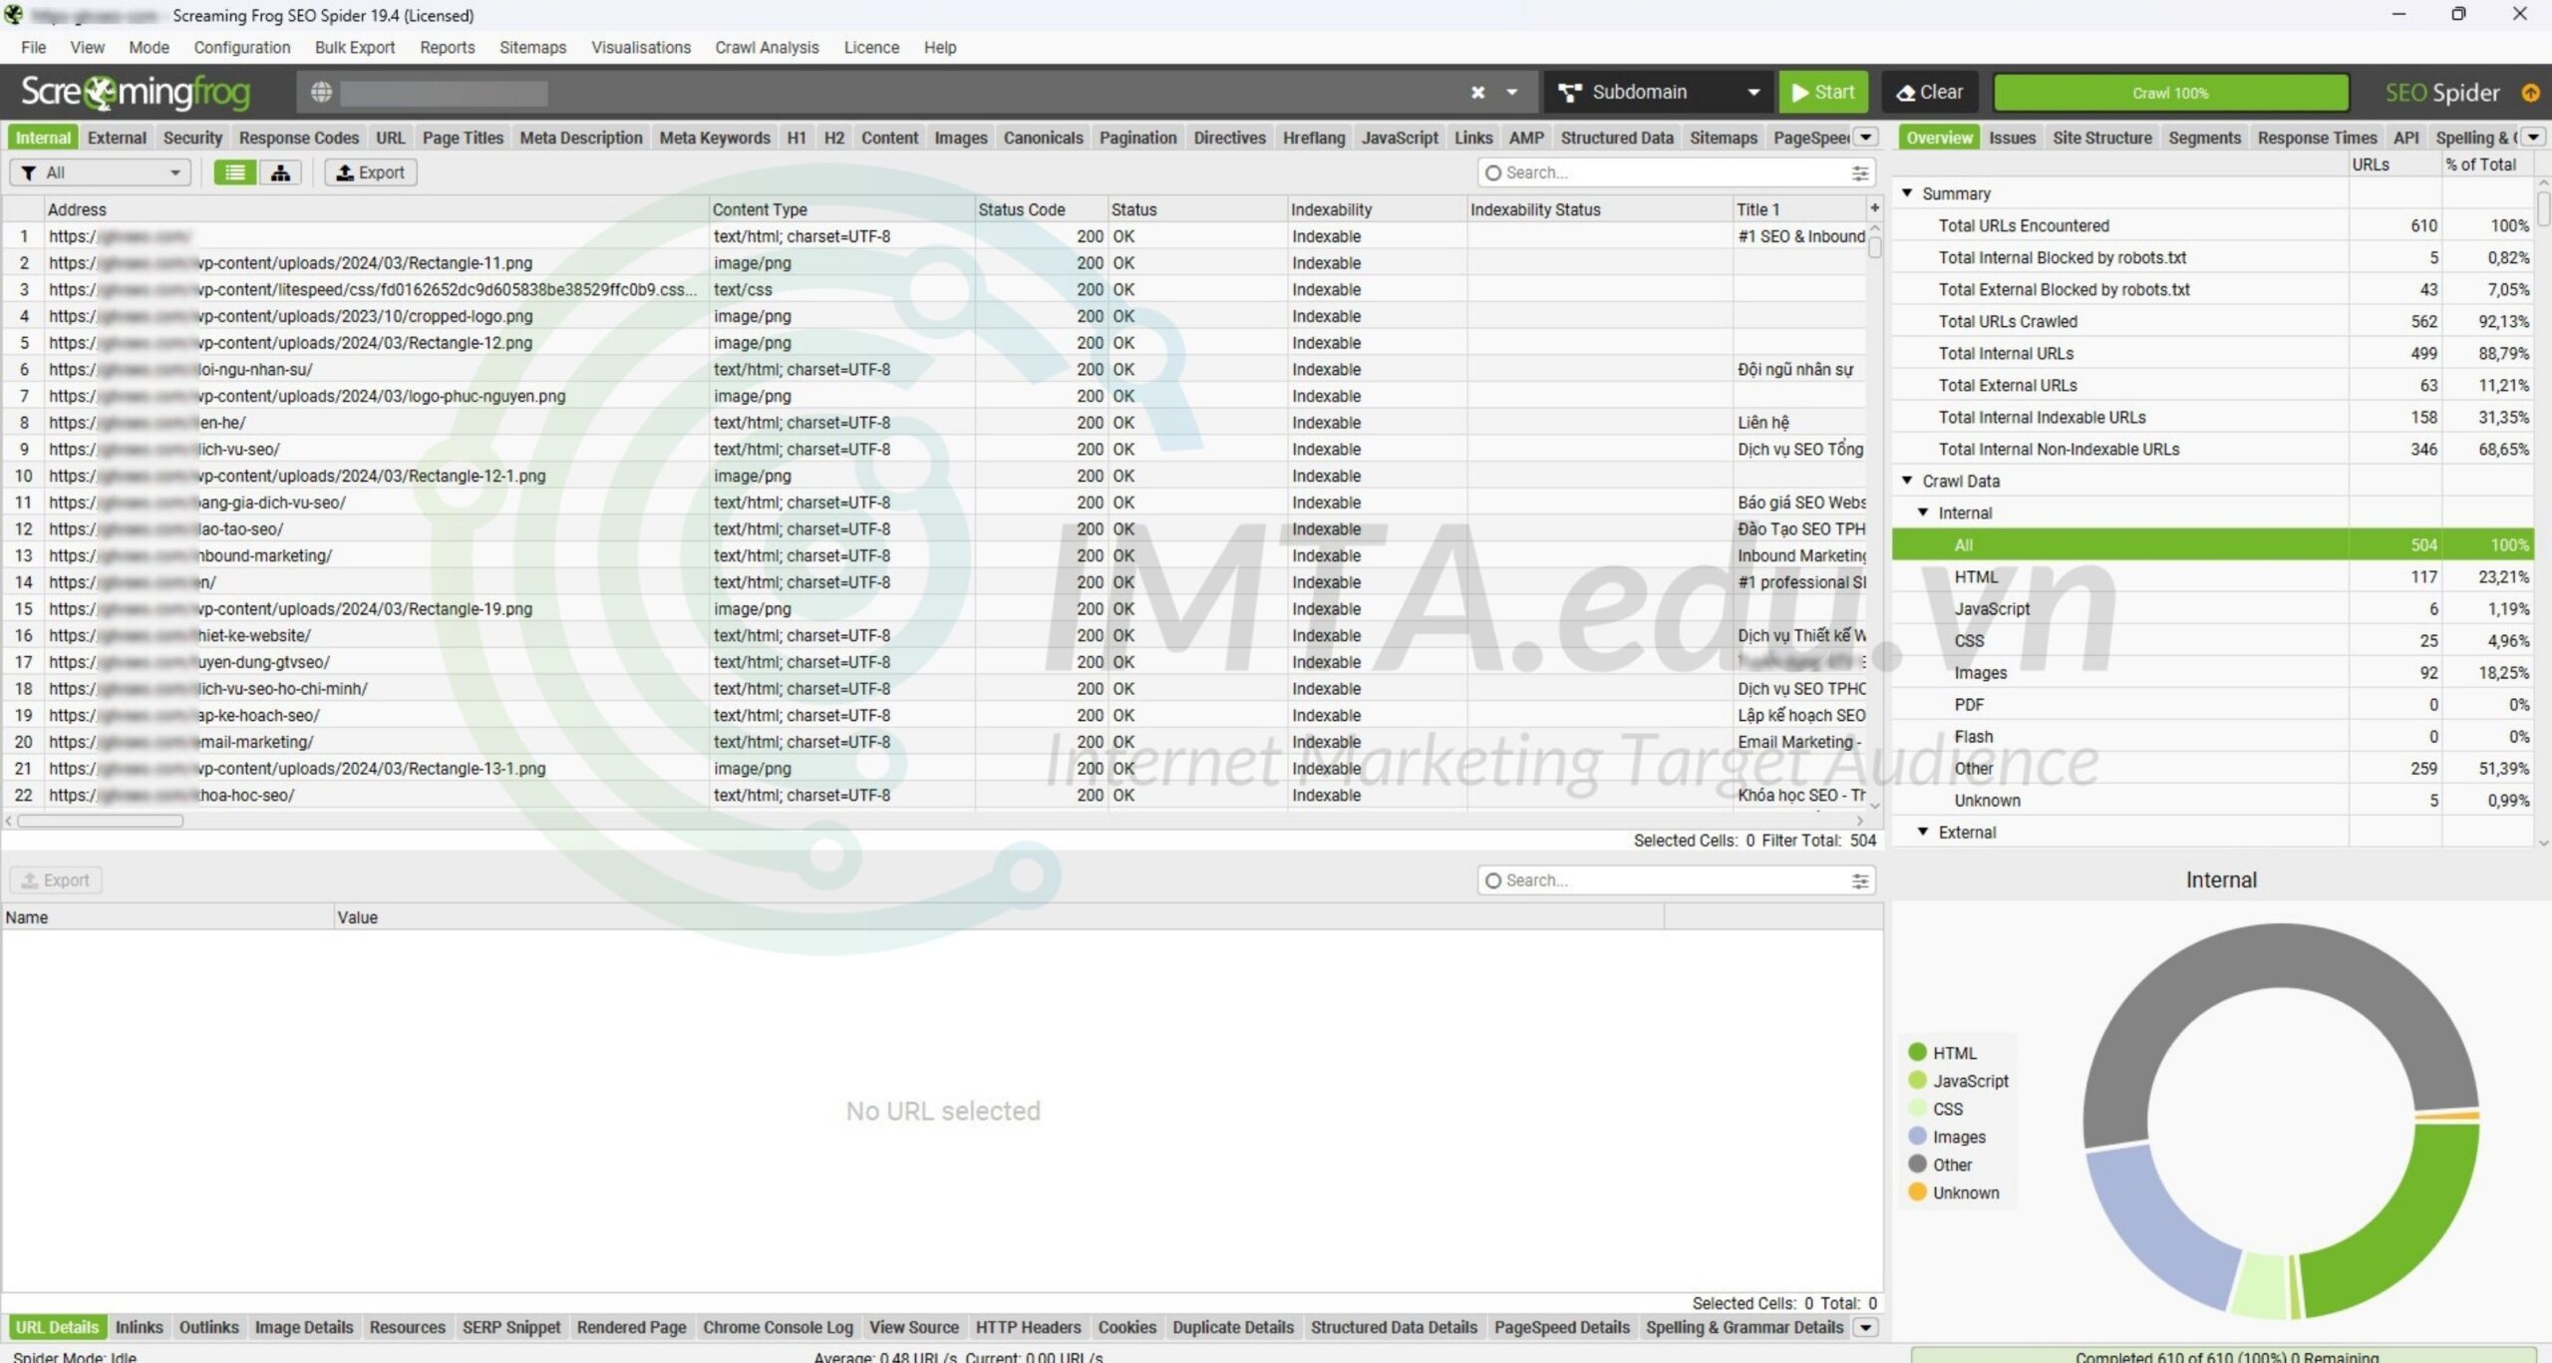Image resolution: width=2552 pixels, height=1363 pixels.
Task: Click the Crawl 100% progress bar
Action: (x=2170, y=93)
